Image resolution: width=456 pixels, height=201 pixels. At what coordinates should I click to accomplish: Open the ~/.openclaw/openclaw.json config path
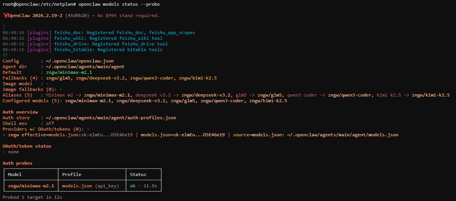click(x=80, y=61)
